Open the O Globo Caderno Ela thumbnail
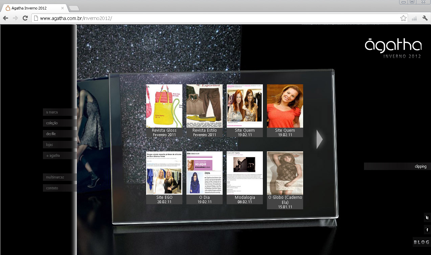Viewport: 431px width, 255px height. point(285,173)
